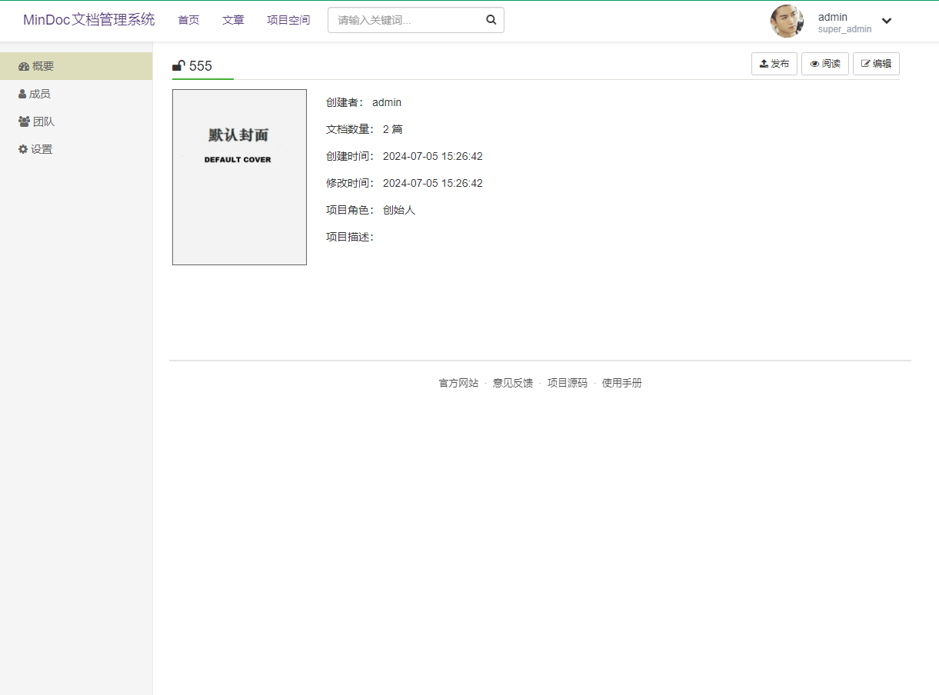
Task: Click the dashboard icon next to 概要
Action: (x=24, y=66)
